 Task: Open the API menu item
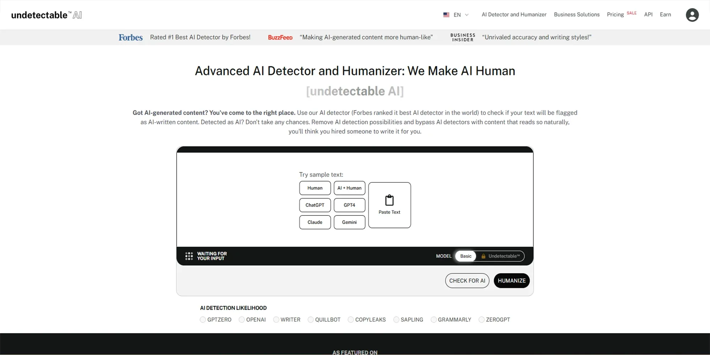(x=648, y=15)
